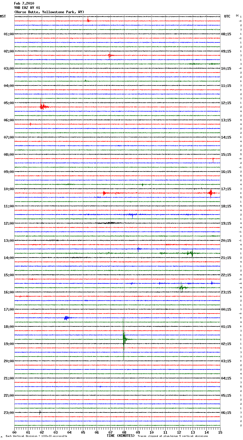Click the minute 15 tick label
This screenshot has width=243, height=440.
[220, 432]
